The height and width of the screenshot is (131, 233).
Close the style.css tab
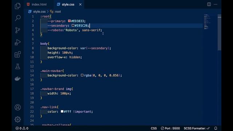pyautogui.click(x=80, y=4)
